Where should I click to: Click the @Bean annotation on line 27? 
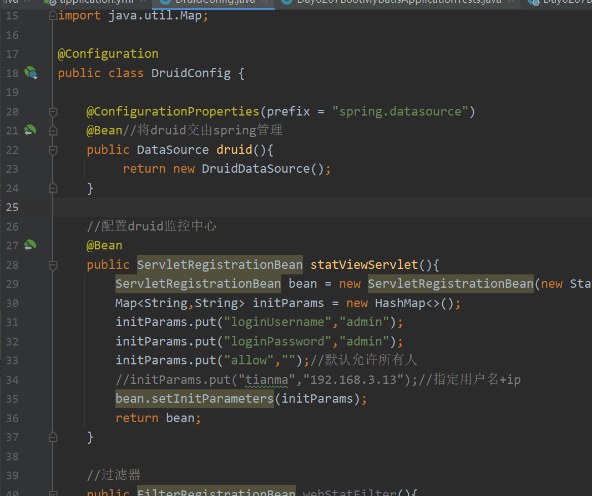coord(104,246)
